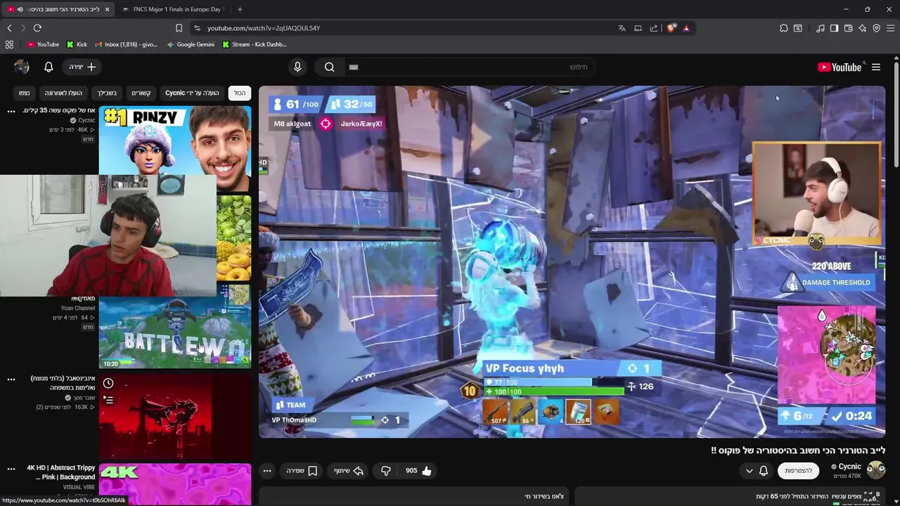Click the YouTube search magnifier button
The height and width of the screenshot is (506, 900).
coord(329,67)
